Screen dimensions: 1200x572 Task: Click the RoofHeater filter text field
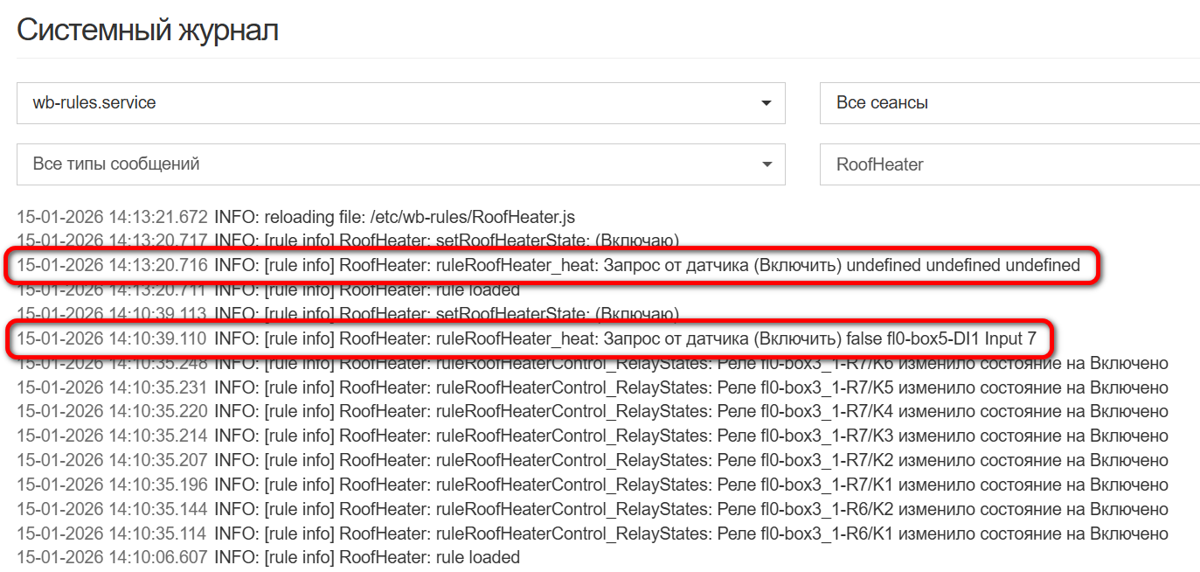click(1005, 164)
